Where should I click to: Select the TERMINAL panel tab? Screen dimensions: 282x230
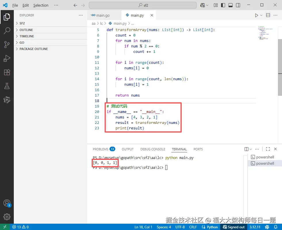[x=179, y=149]
